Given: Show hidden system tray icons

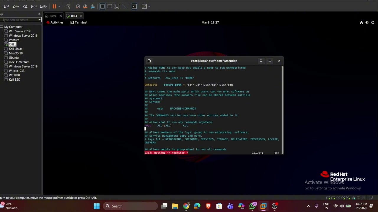Looking at the screenshot, I should [x=309, y=206].
